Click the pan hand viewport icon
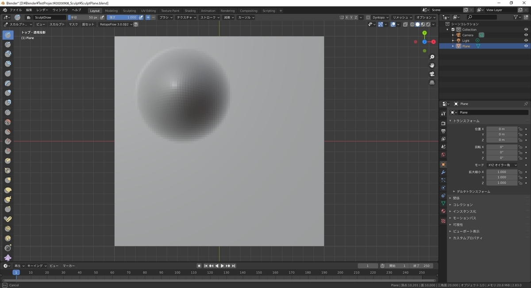Image resolution: width=531 pixels, height=288 pixels. 432,66
